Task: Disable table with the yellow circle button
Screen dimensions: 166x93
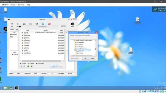Action: (x=31, y=66)
